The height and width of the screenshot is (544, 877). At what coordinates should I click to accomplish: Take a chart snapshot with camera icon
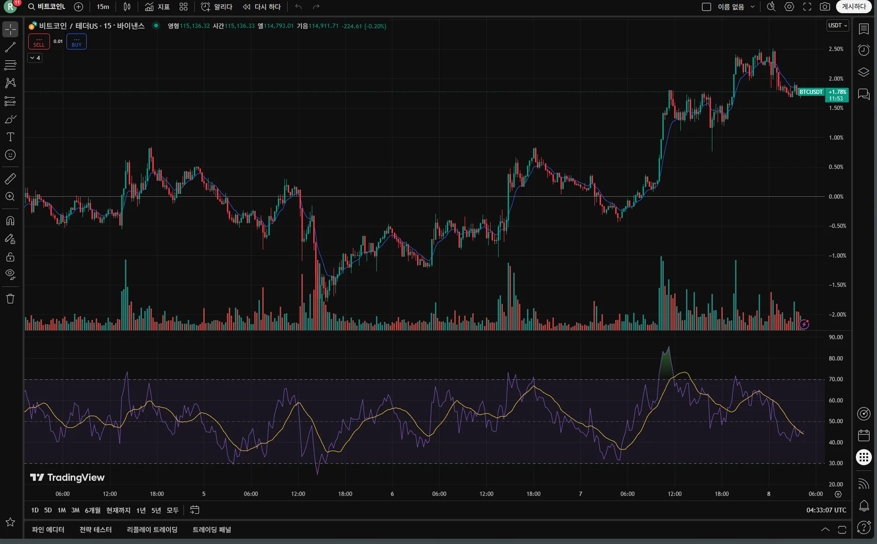(825, 7)
